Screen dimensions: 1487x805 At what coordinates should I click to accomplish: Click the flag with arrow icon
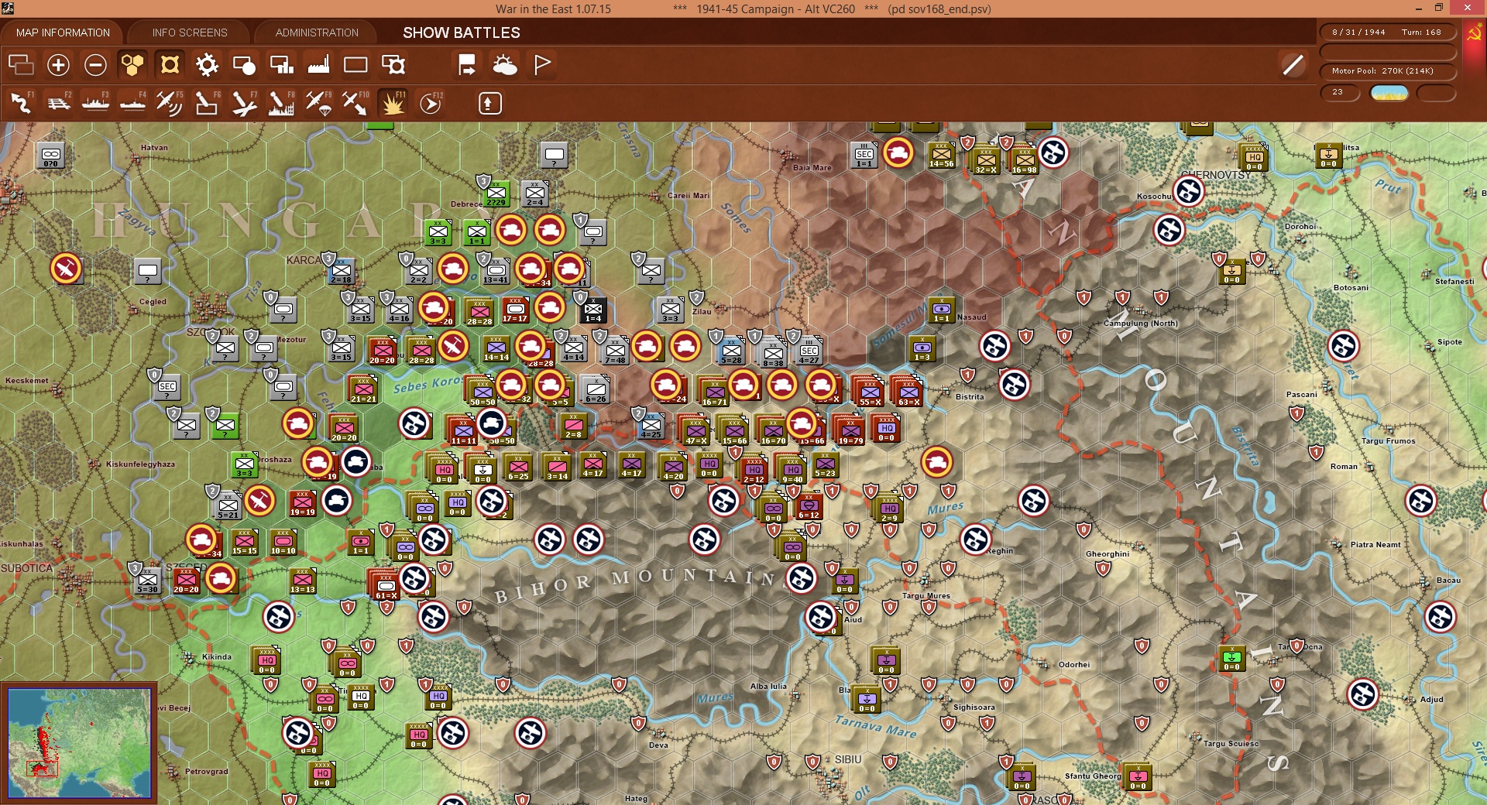point(467,65)
